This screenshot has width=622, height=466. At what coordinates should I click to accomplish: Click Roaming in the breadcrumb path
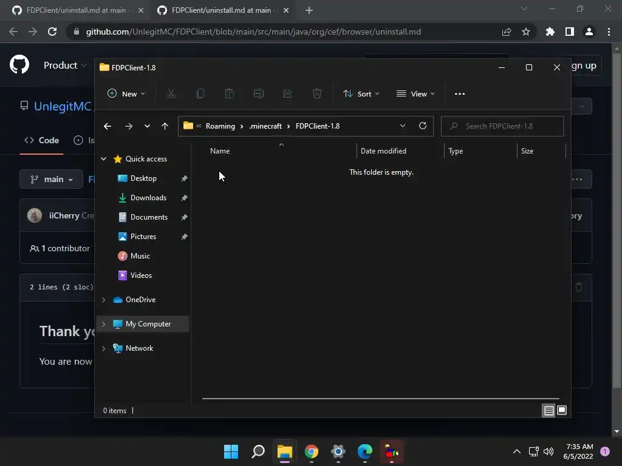220,126
